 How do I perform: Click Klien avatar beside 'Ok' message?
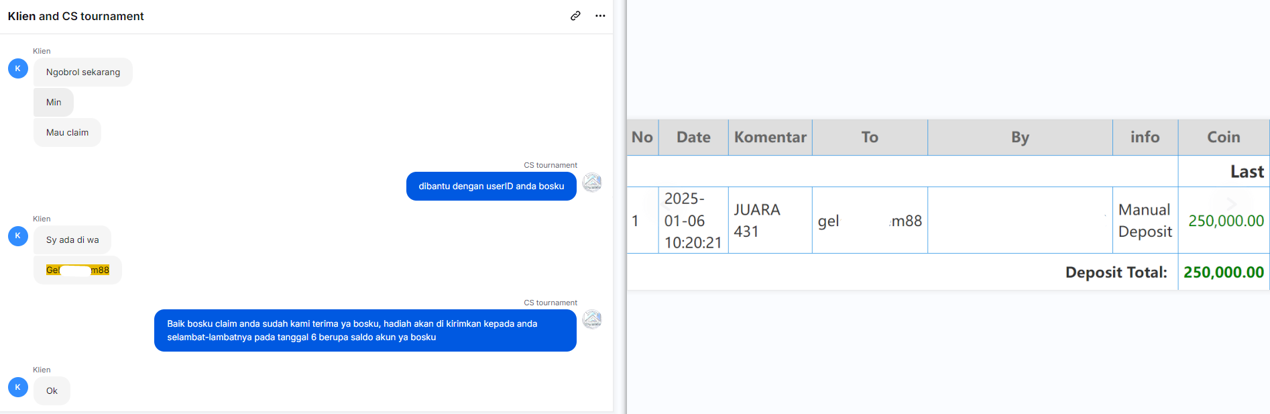pyautogui.click(x=18, y=387)
